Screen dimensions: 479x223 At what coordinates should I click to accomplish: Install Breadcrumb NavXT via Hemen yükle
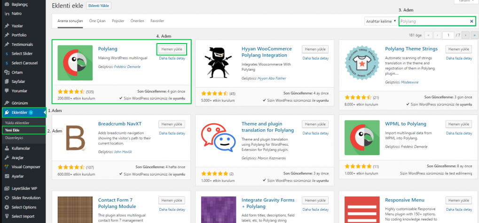coord(172,124)
